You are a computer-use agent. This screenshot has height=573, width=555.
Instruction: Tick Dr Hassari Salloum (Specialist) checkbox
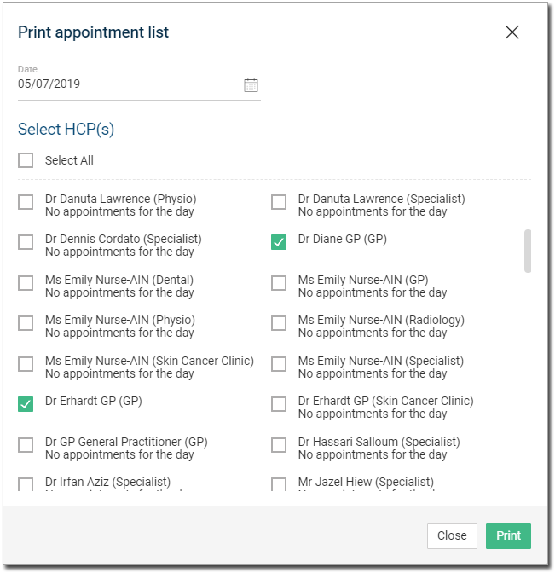(279, 445)
